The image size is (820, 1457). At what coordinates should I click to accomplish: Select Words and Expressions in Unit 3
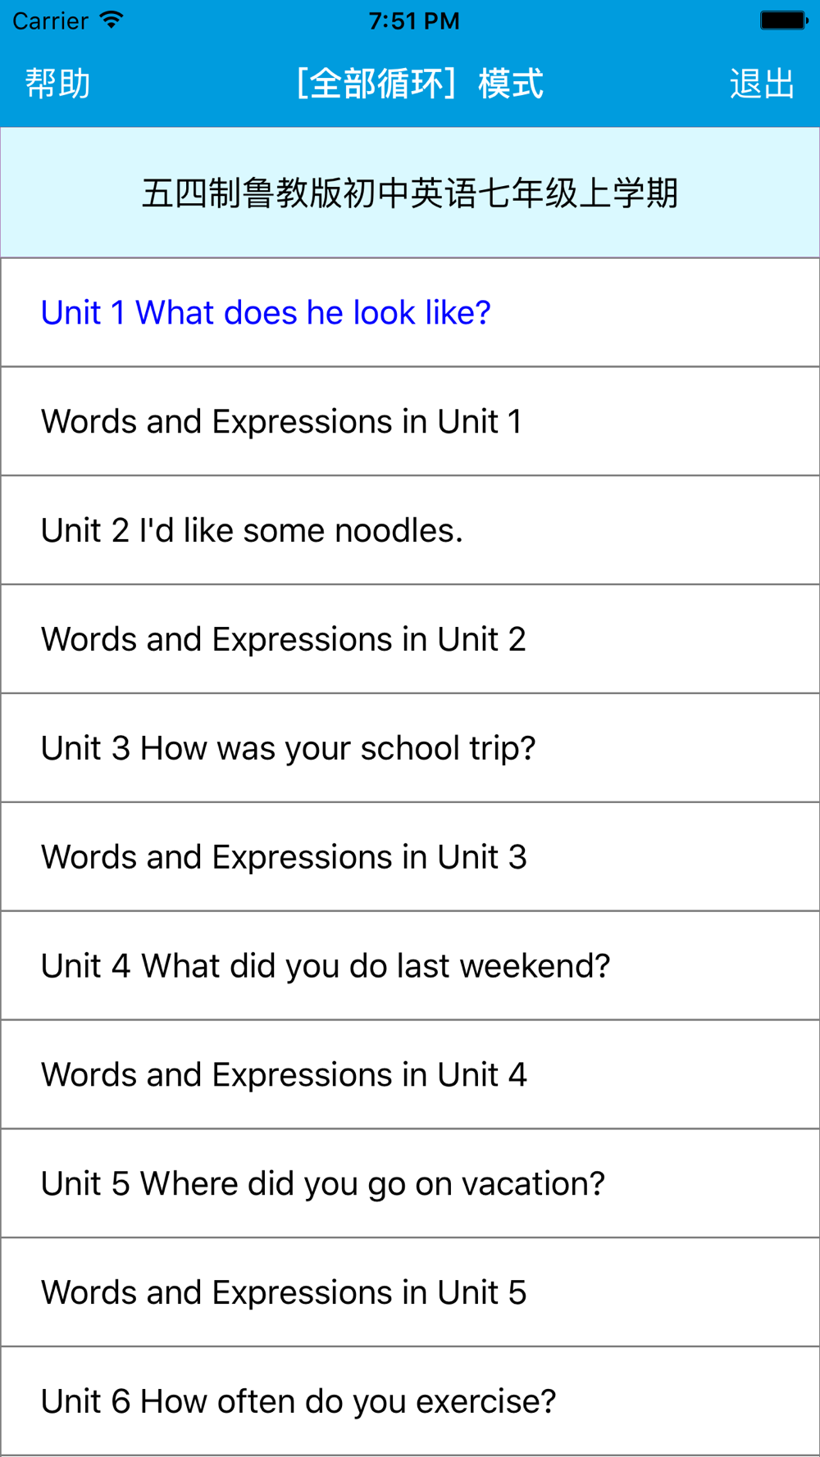(x=410, y=857)
